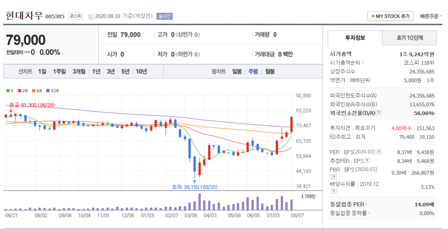Select 1주일 line chart period
Image resolution: width=448 pixels, height=229 pixels.
59,72
